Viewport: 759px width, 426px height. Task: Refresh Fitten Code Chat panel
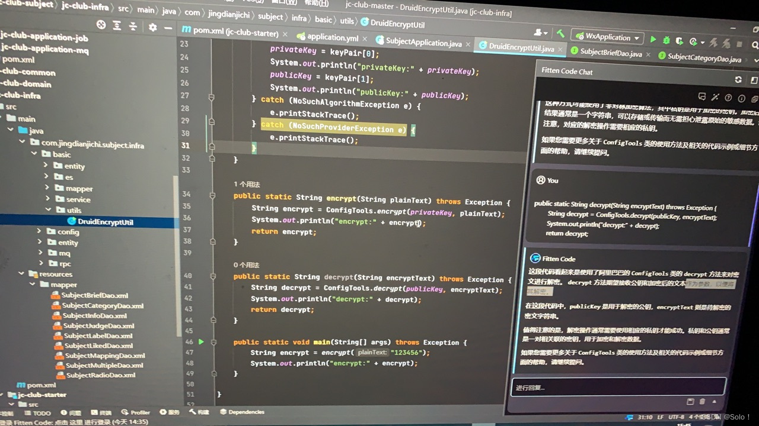[738, 79]
